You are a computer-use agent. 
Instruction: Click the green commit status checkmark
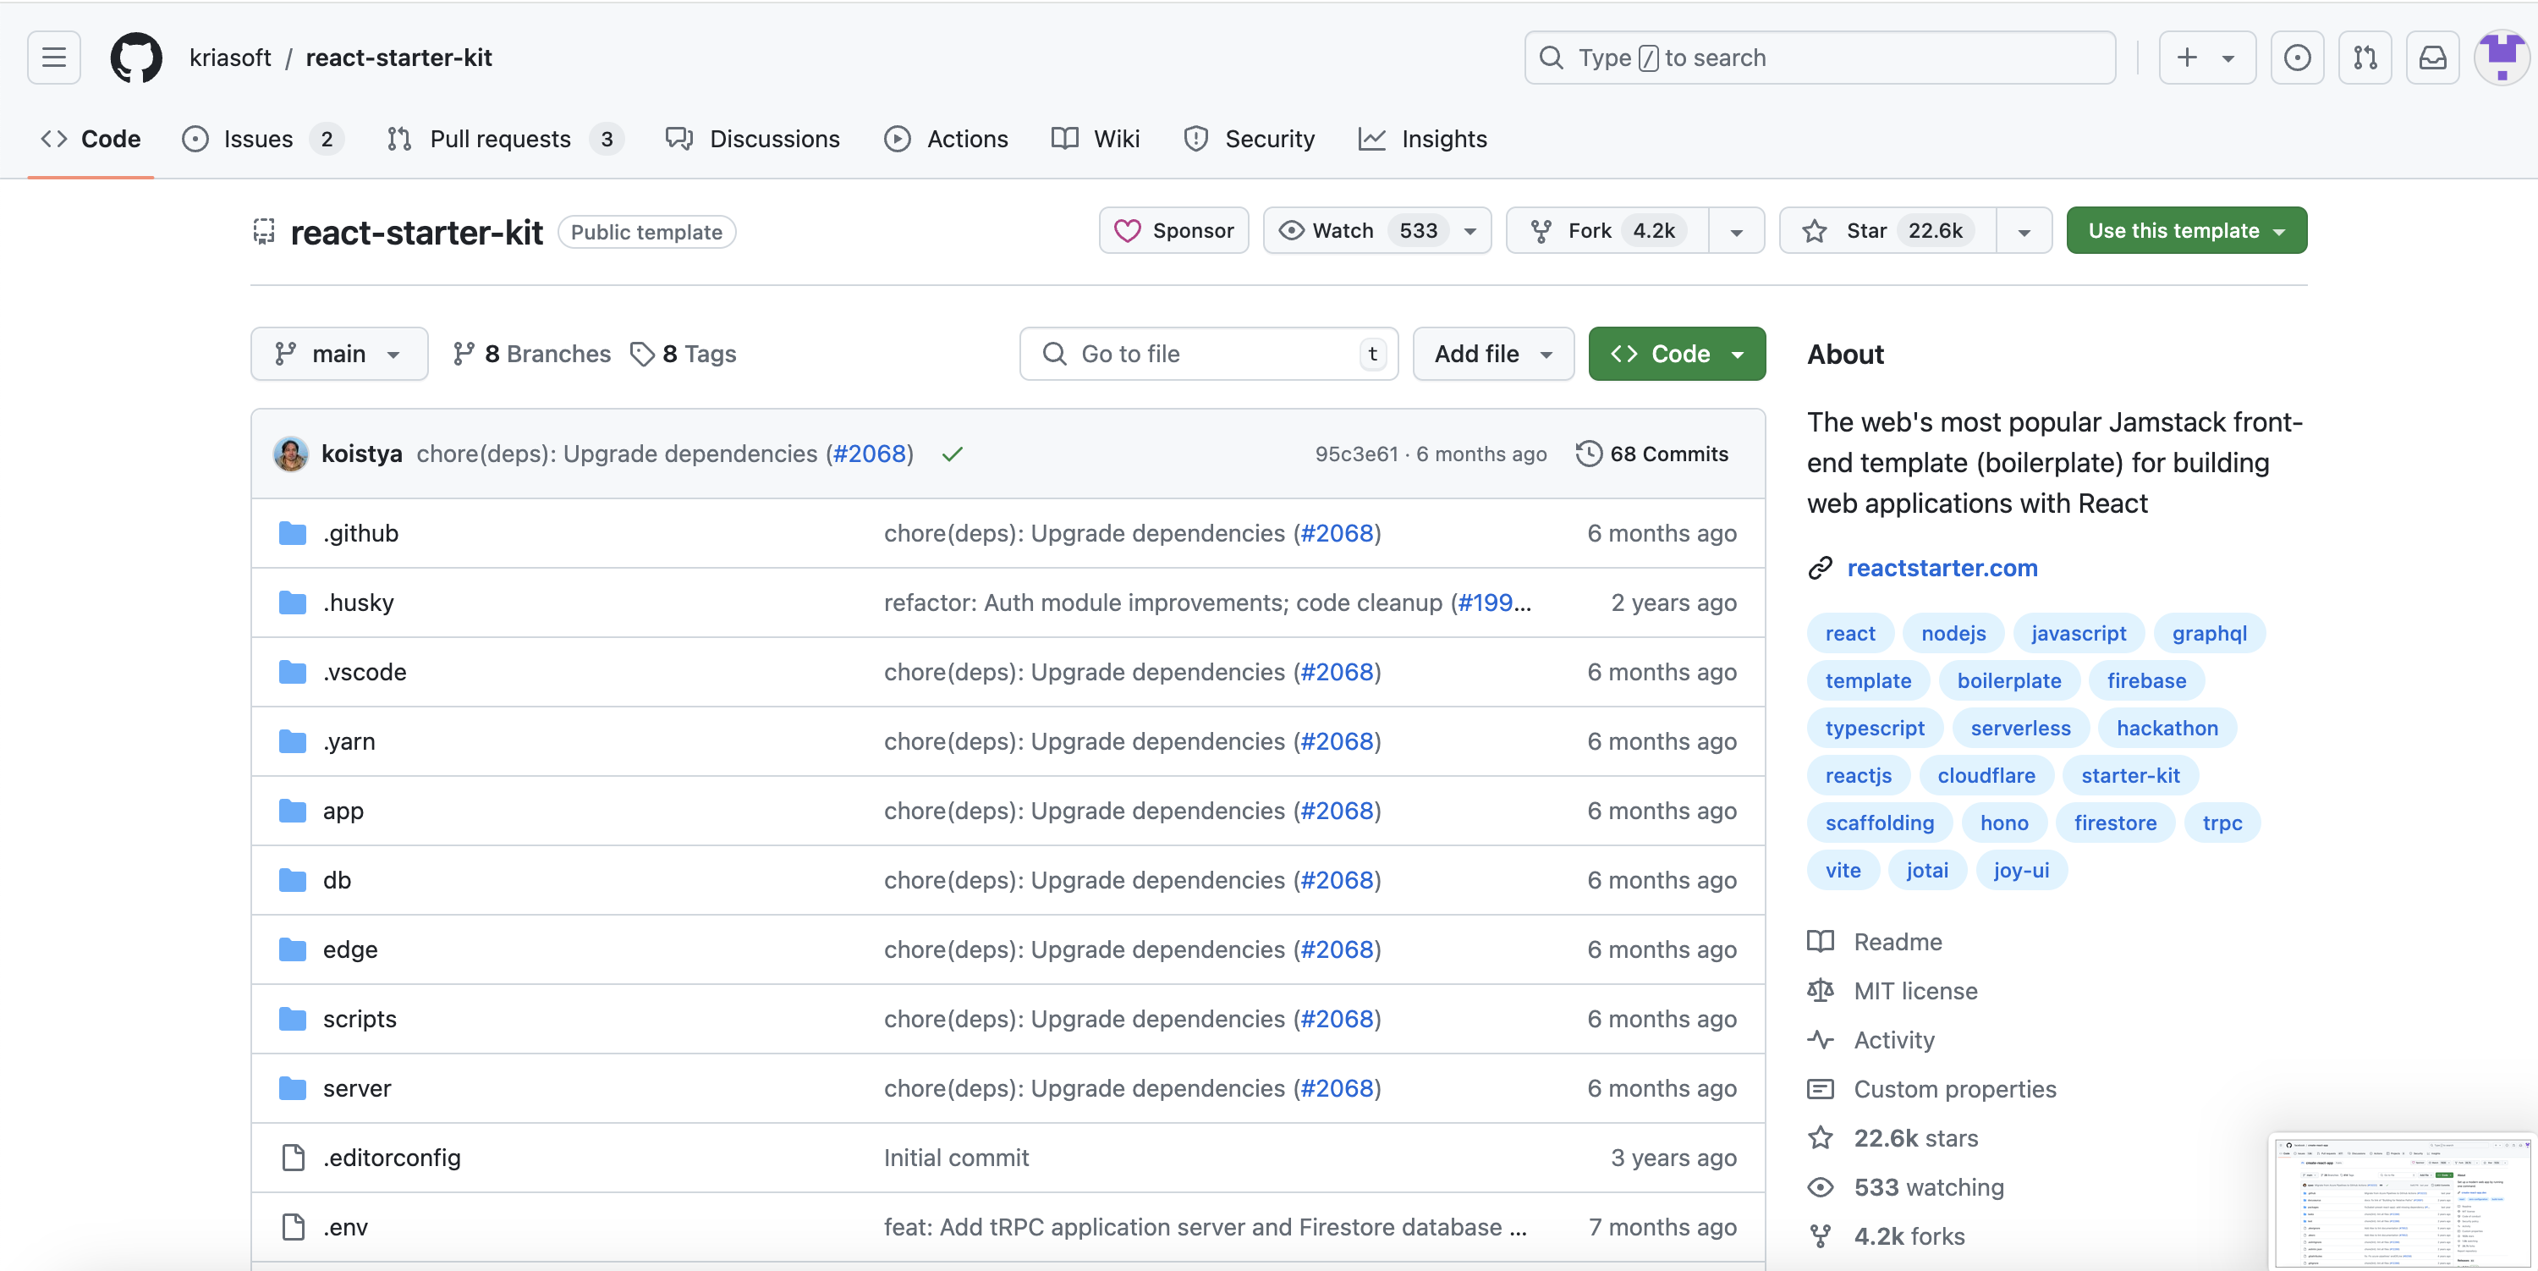[952, 454]
